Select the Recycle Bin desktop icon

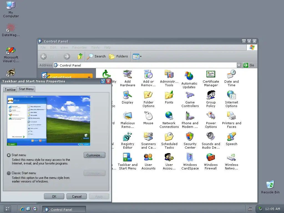coord(270,187)
